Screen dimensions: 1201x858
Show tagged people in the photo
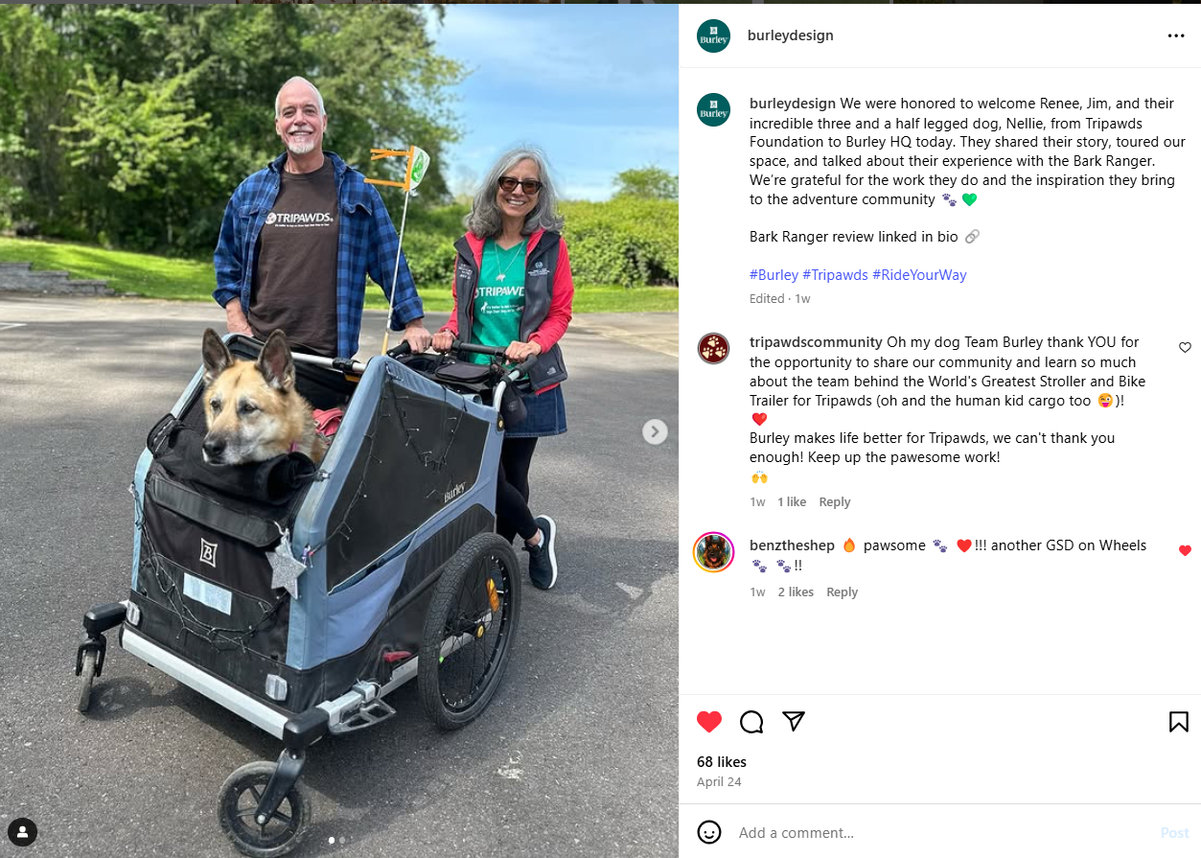pos(22,831)
